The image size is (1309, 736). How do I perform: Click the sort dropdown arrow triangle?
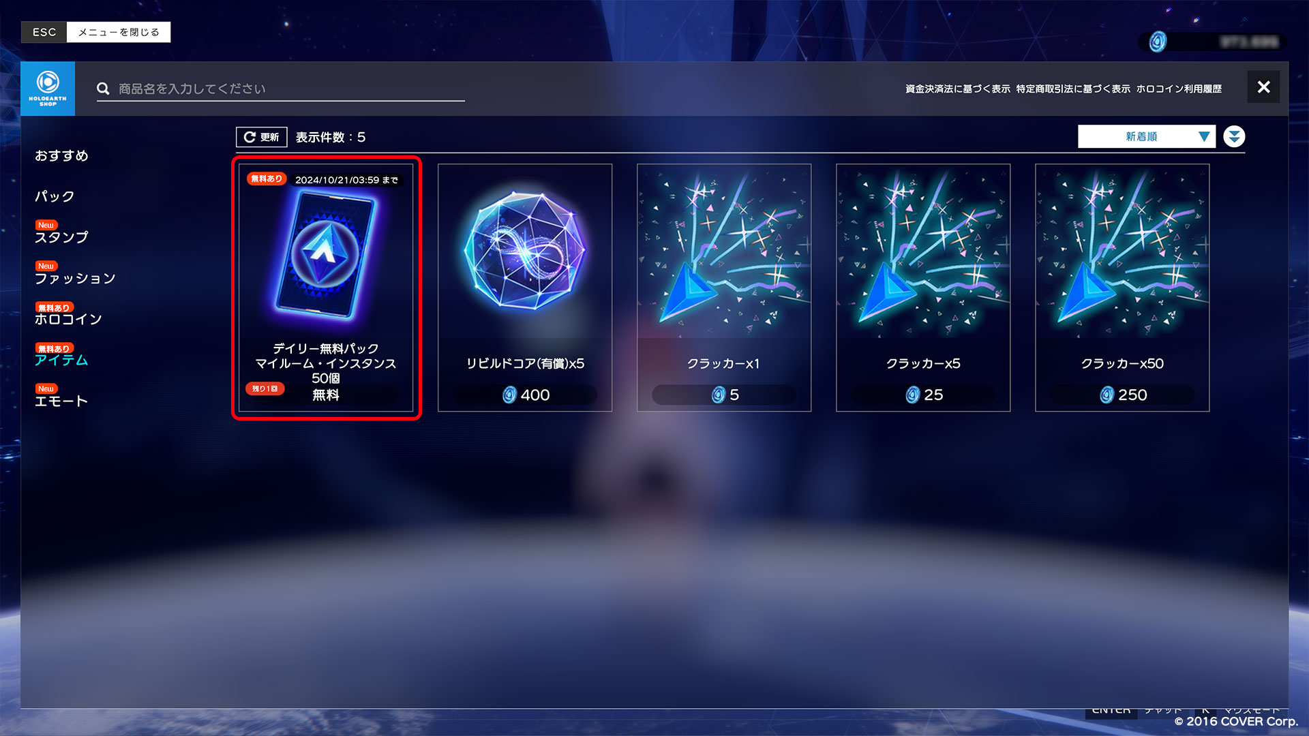click(x=1205, y=137)
